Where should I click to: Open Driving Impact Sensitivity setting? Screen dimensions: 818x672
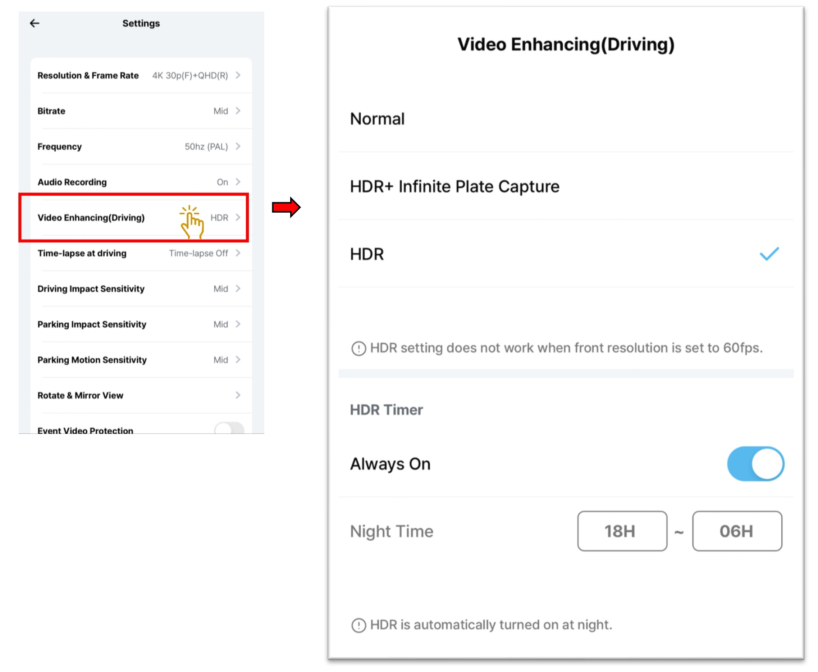139,289
